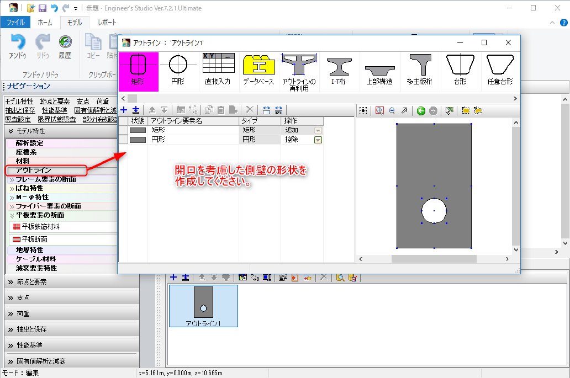This screenshot has width=570, height=378.
Task: Expand the 性能基準 accordion section
Action: [x=72, y=345]
